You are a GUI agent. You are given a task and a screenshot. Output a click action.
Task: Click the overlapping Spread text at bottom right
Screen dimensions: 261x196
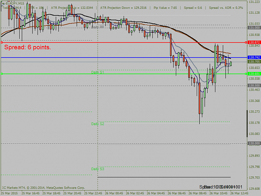pyautogui.click(x=221, y=187)
